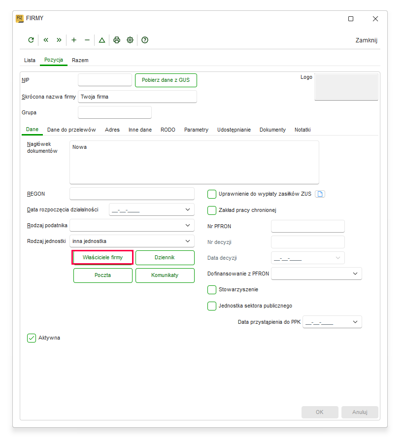
Task: Click the Poczta button
Action: (x=103, y=276)
